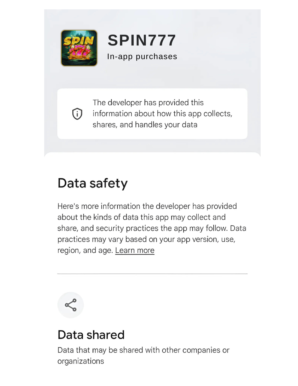The width and height of the screenshot is (298, 386).
Task: Click 'information about how this app collects' line
Action: [x=162, y=113]
